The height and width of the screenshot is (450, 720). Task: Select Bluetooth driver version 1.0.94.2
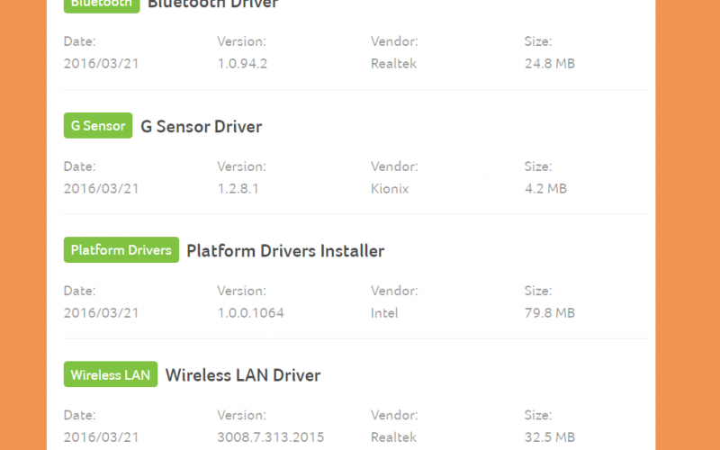(x=242, y=63)
